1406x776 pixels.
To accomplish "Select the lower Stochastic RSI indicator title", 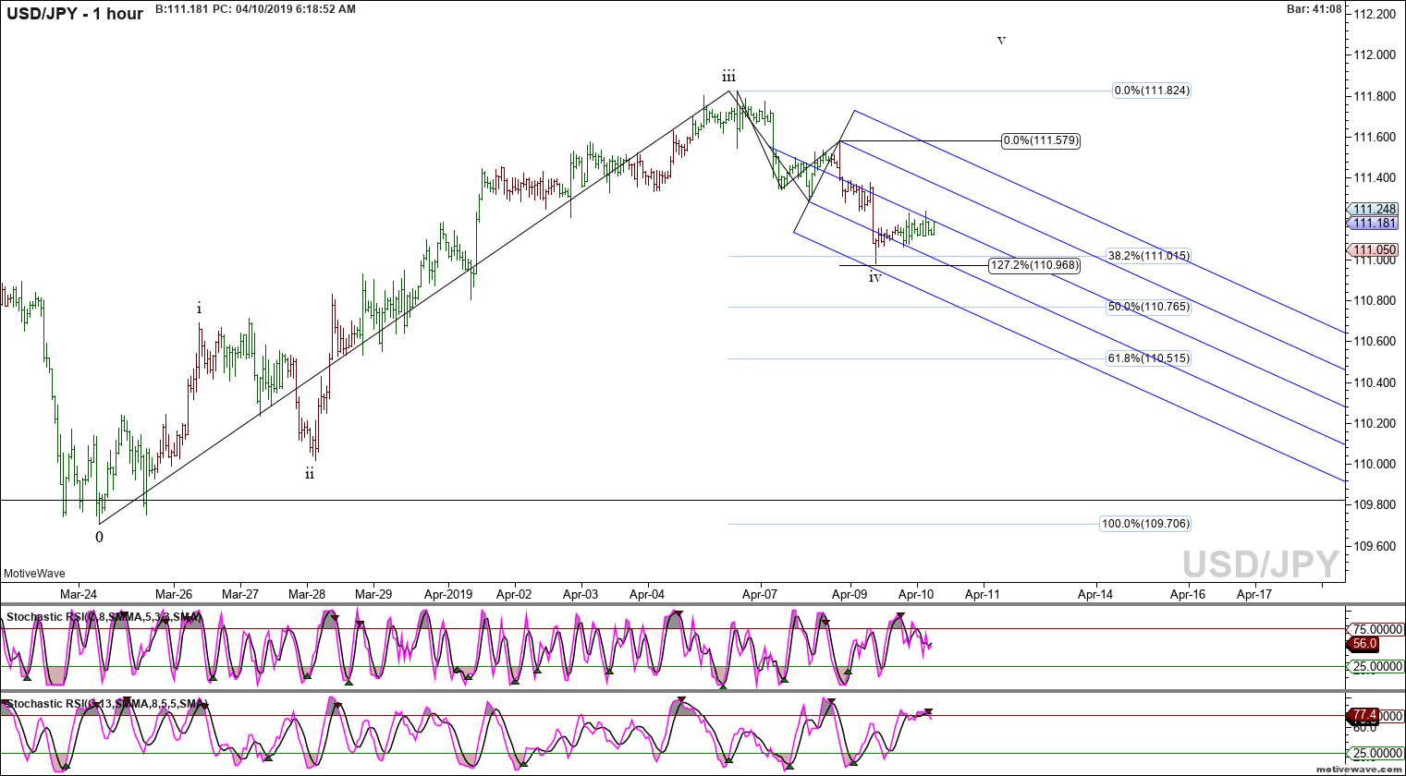I will point(105,704).
